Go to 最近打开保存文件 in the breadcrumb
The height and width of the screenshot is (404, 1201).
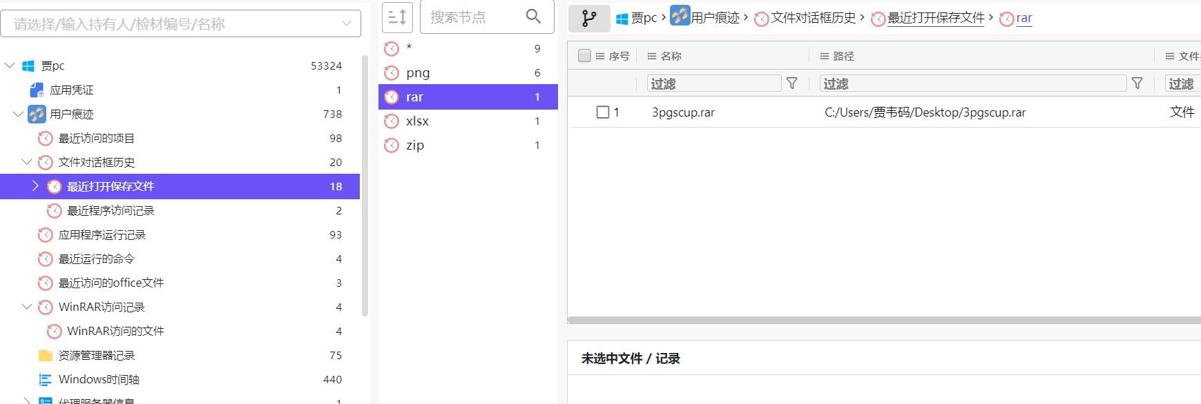click(935, 18)
